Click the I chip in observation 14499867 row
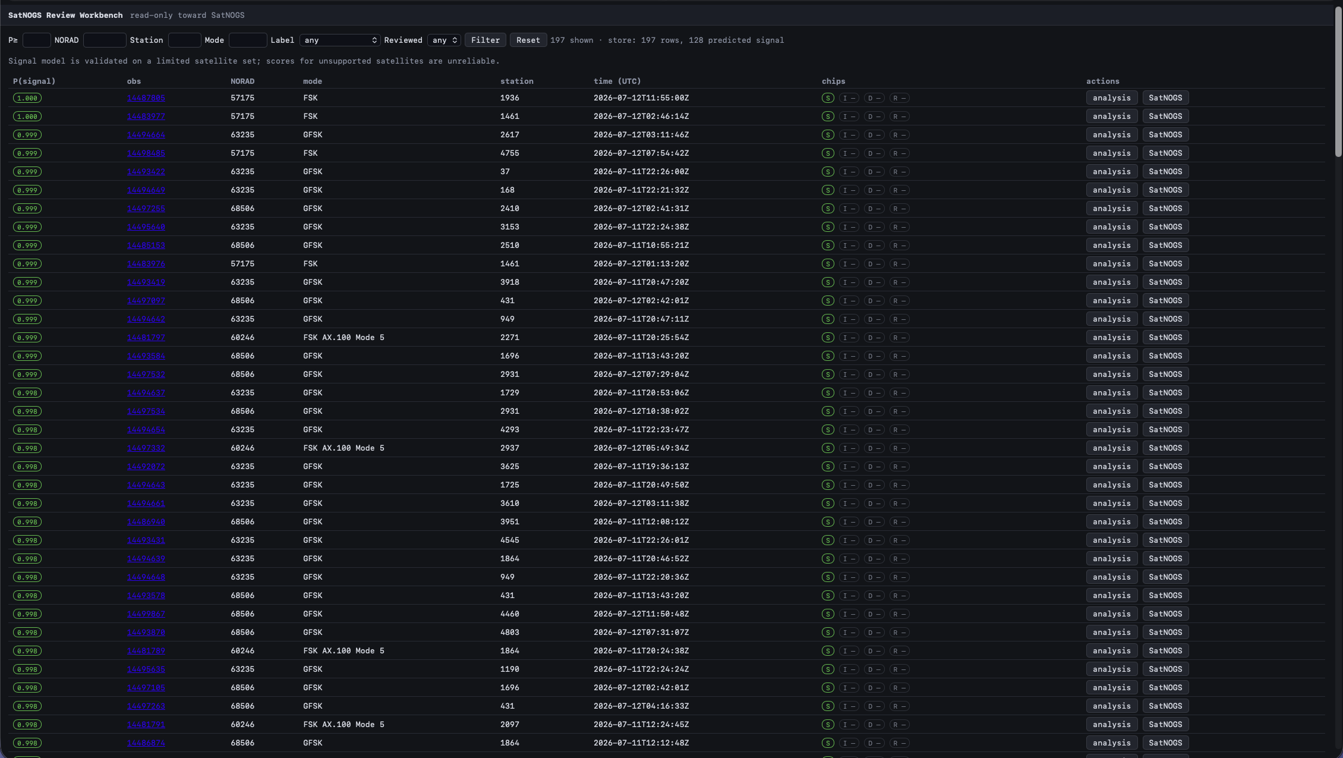 coord(849,614)
